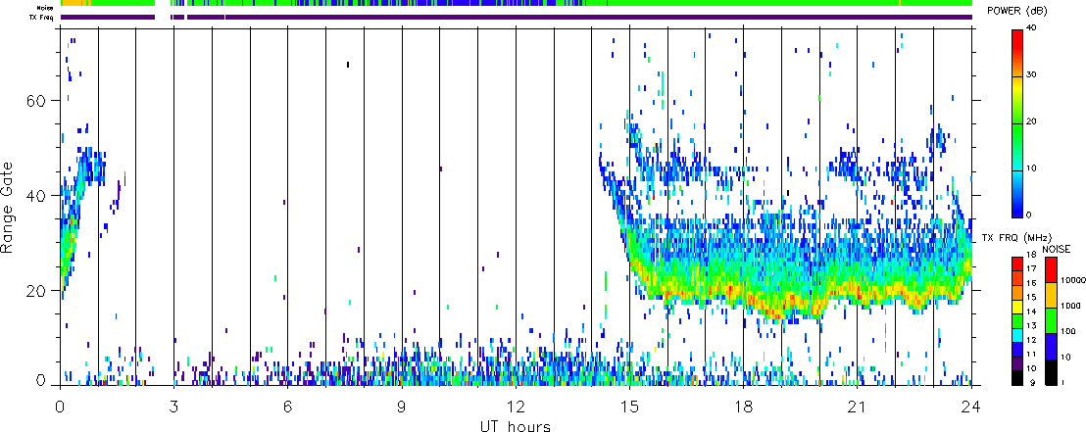The width and height of the screenshot is (1086, 432).
Task: Click the 'UT hours' horizontal axis title
Action: pos(516,425)
